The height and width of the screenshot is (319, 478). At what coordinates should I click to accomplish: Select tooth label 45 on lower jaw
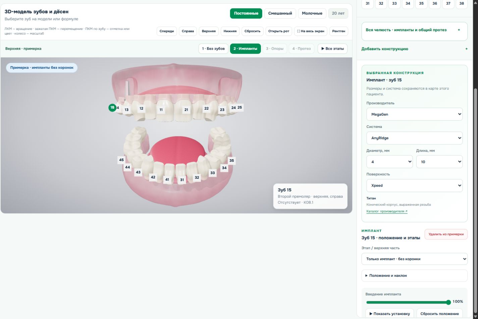[x=121, y=160]
